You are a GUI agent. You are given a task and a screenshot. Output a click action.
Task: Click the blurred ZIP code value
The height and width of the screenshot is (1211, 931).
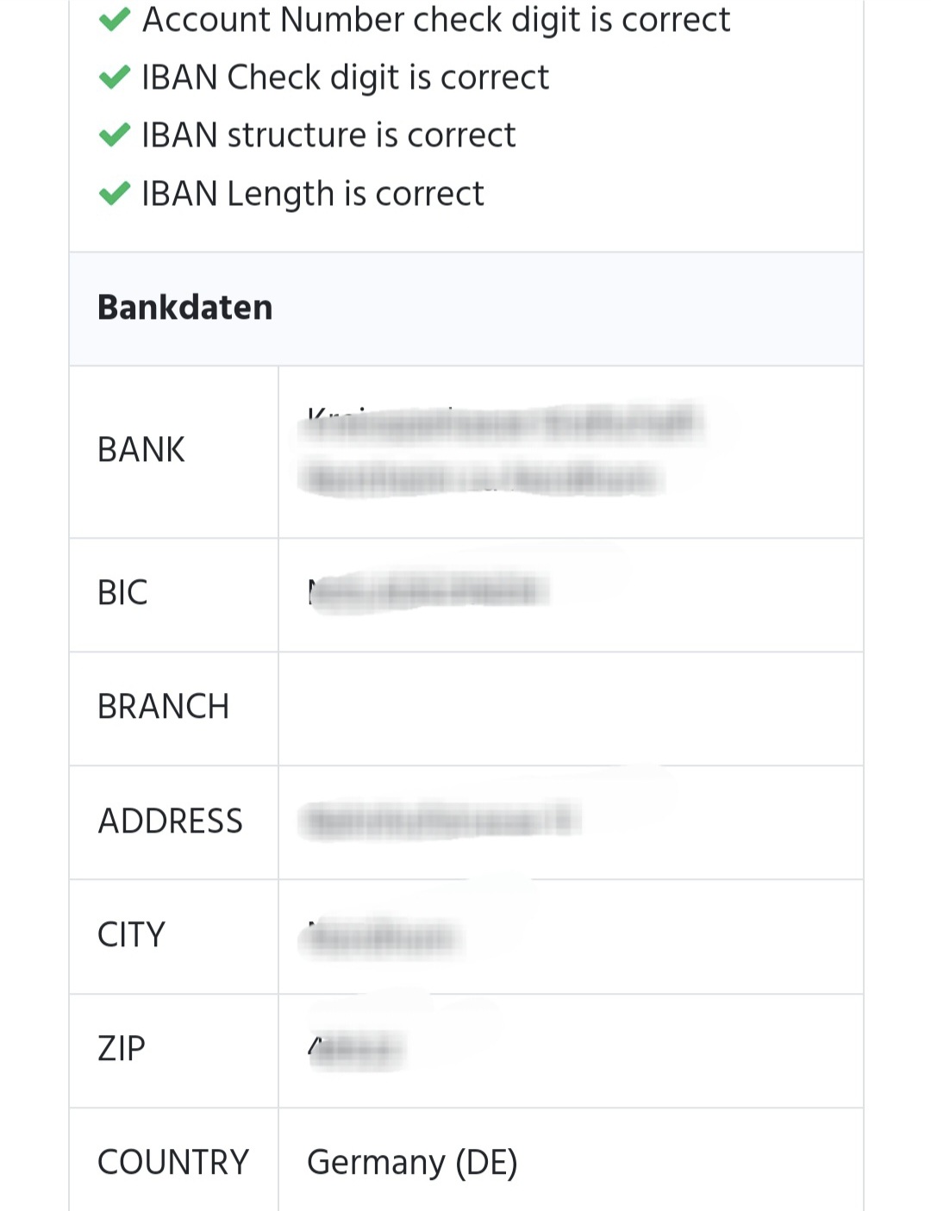click(356, 1050)
